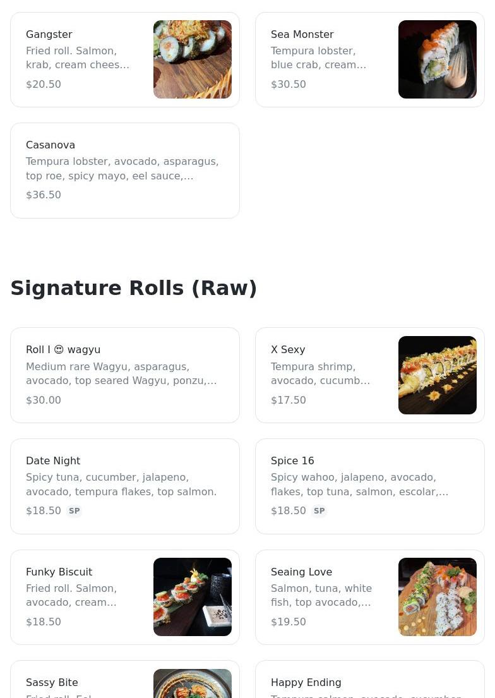
Task: Select the Sea Monster item title
Action: [x=302, y=35]
